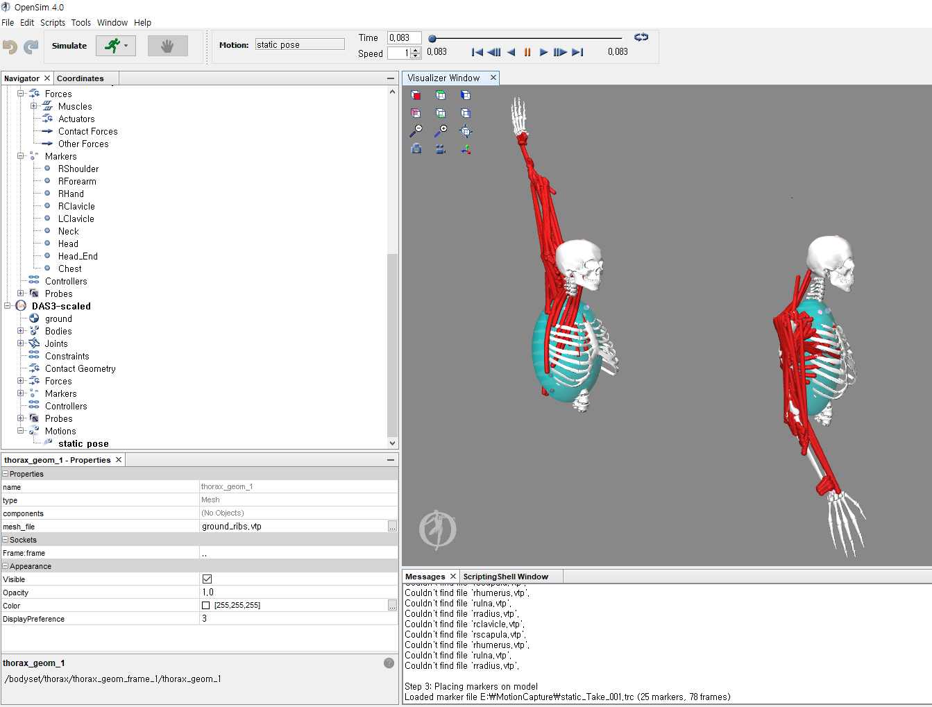Click the light blue right-face cube view icon
The width and height of the screenshot is (932, 707).
[x=466, y=113]
